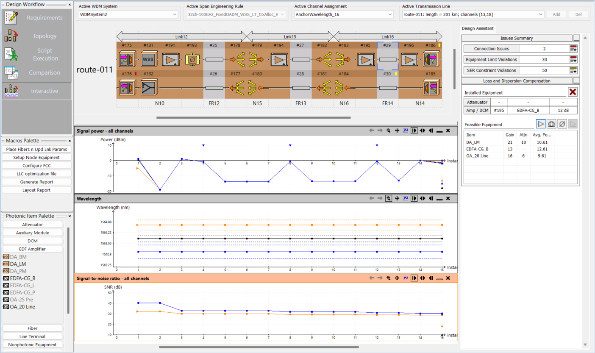This screenshot has height=353, width=595.
Task: Click horizontal scrollbar below SNR chart
Action: point(259,347)
